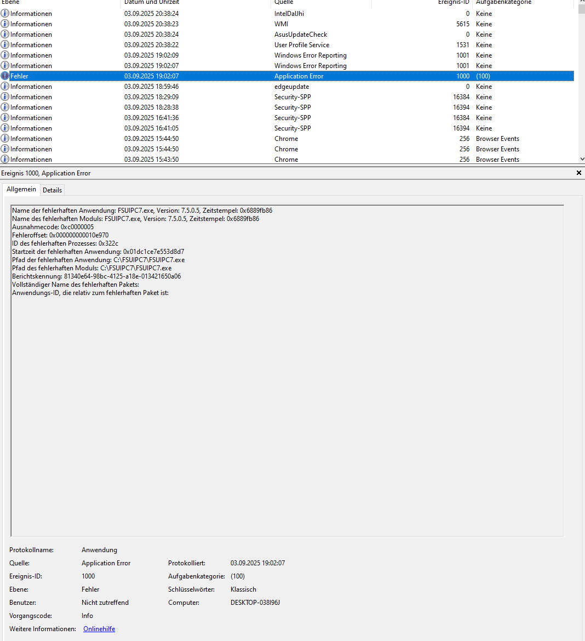This screenshot has height=641, width=585.
Task: Click event ID 16394 at 18:28:38
Action: click(461, 107)
